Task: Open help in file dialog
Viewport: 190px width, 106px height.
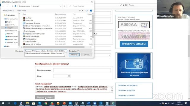Action: [x=91, y=11]
